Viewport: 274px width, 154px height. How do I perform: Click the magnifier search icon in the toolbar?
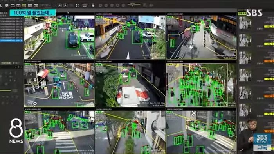(1, 5)
